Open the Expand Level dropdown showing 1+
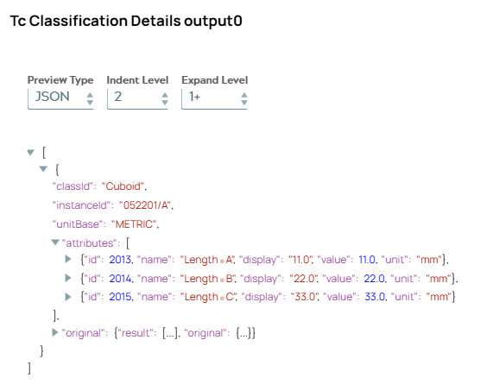This screenshot has height=384, width=493. (x=214, y=98)
